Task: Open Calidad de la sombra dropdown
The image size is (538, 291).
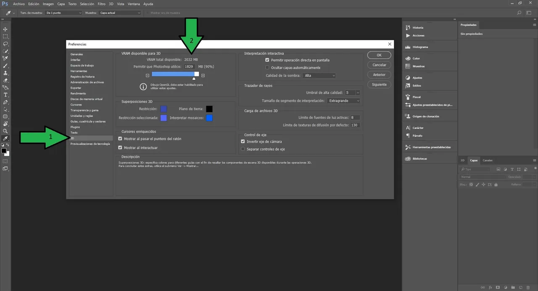Action: point(319,76)
